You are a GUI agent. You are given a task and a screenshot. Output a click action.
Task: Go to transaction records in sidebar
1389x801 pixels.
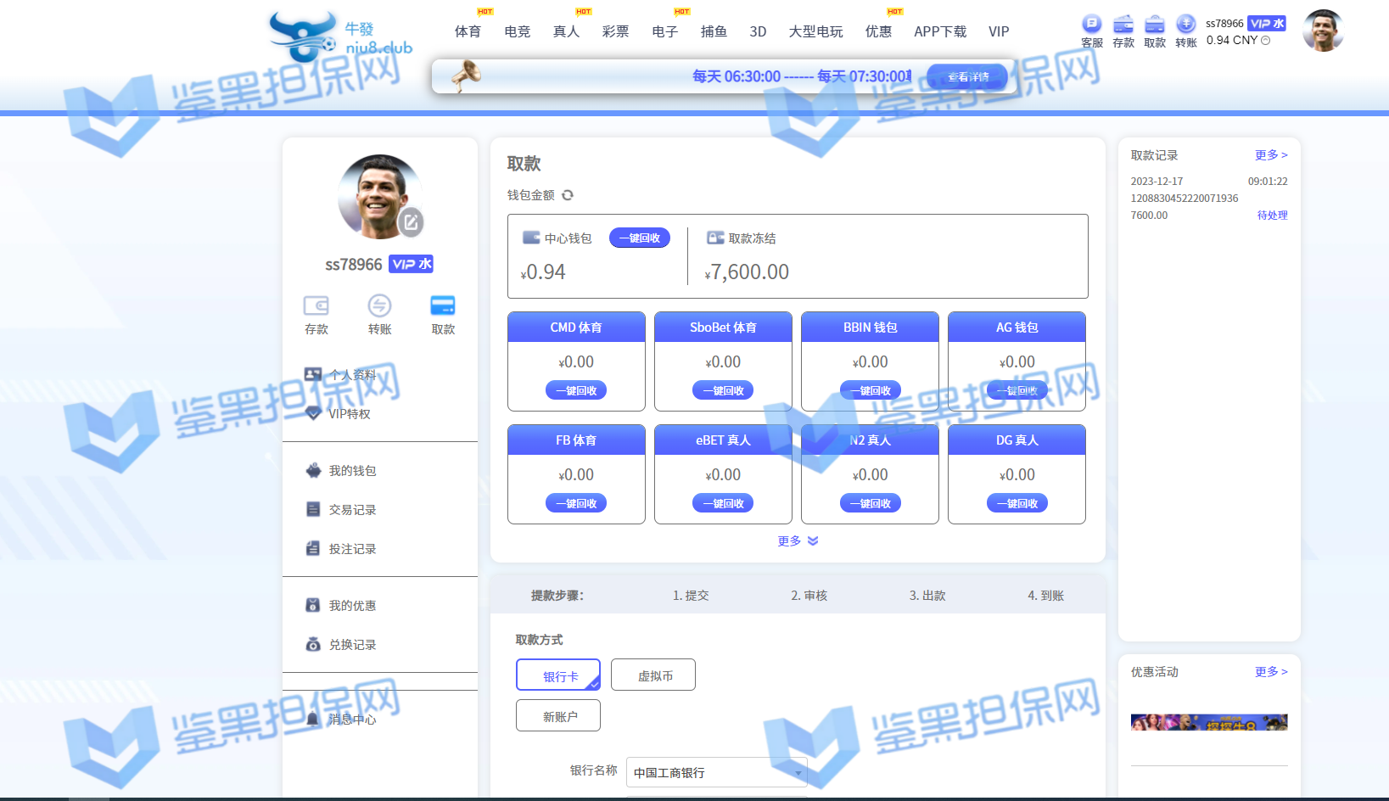pos(352,510)
